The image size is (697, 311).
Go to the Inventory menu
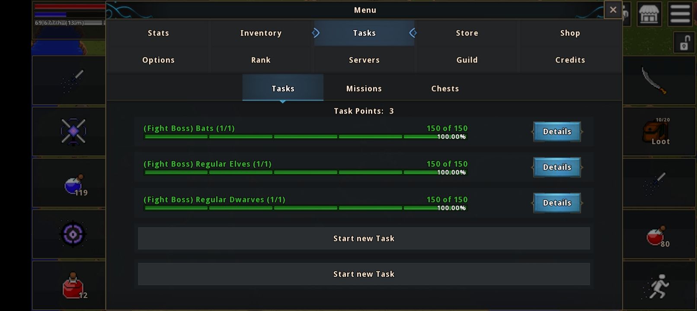pyautogui.click(x=261, y=33)
